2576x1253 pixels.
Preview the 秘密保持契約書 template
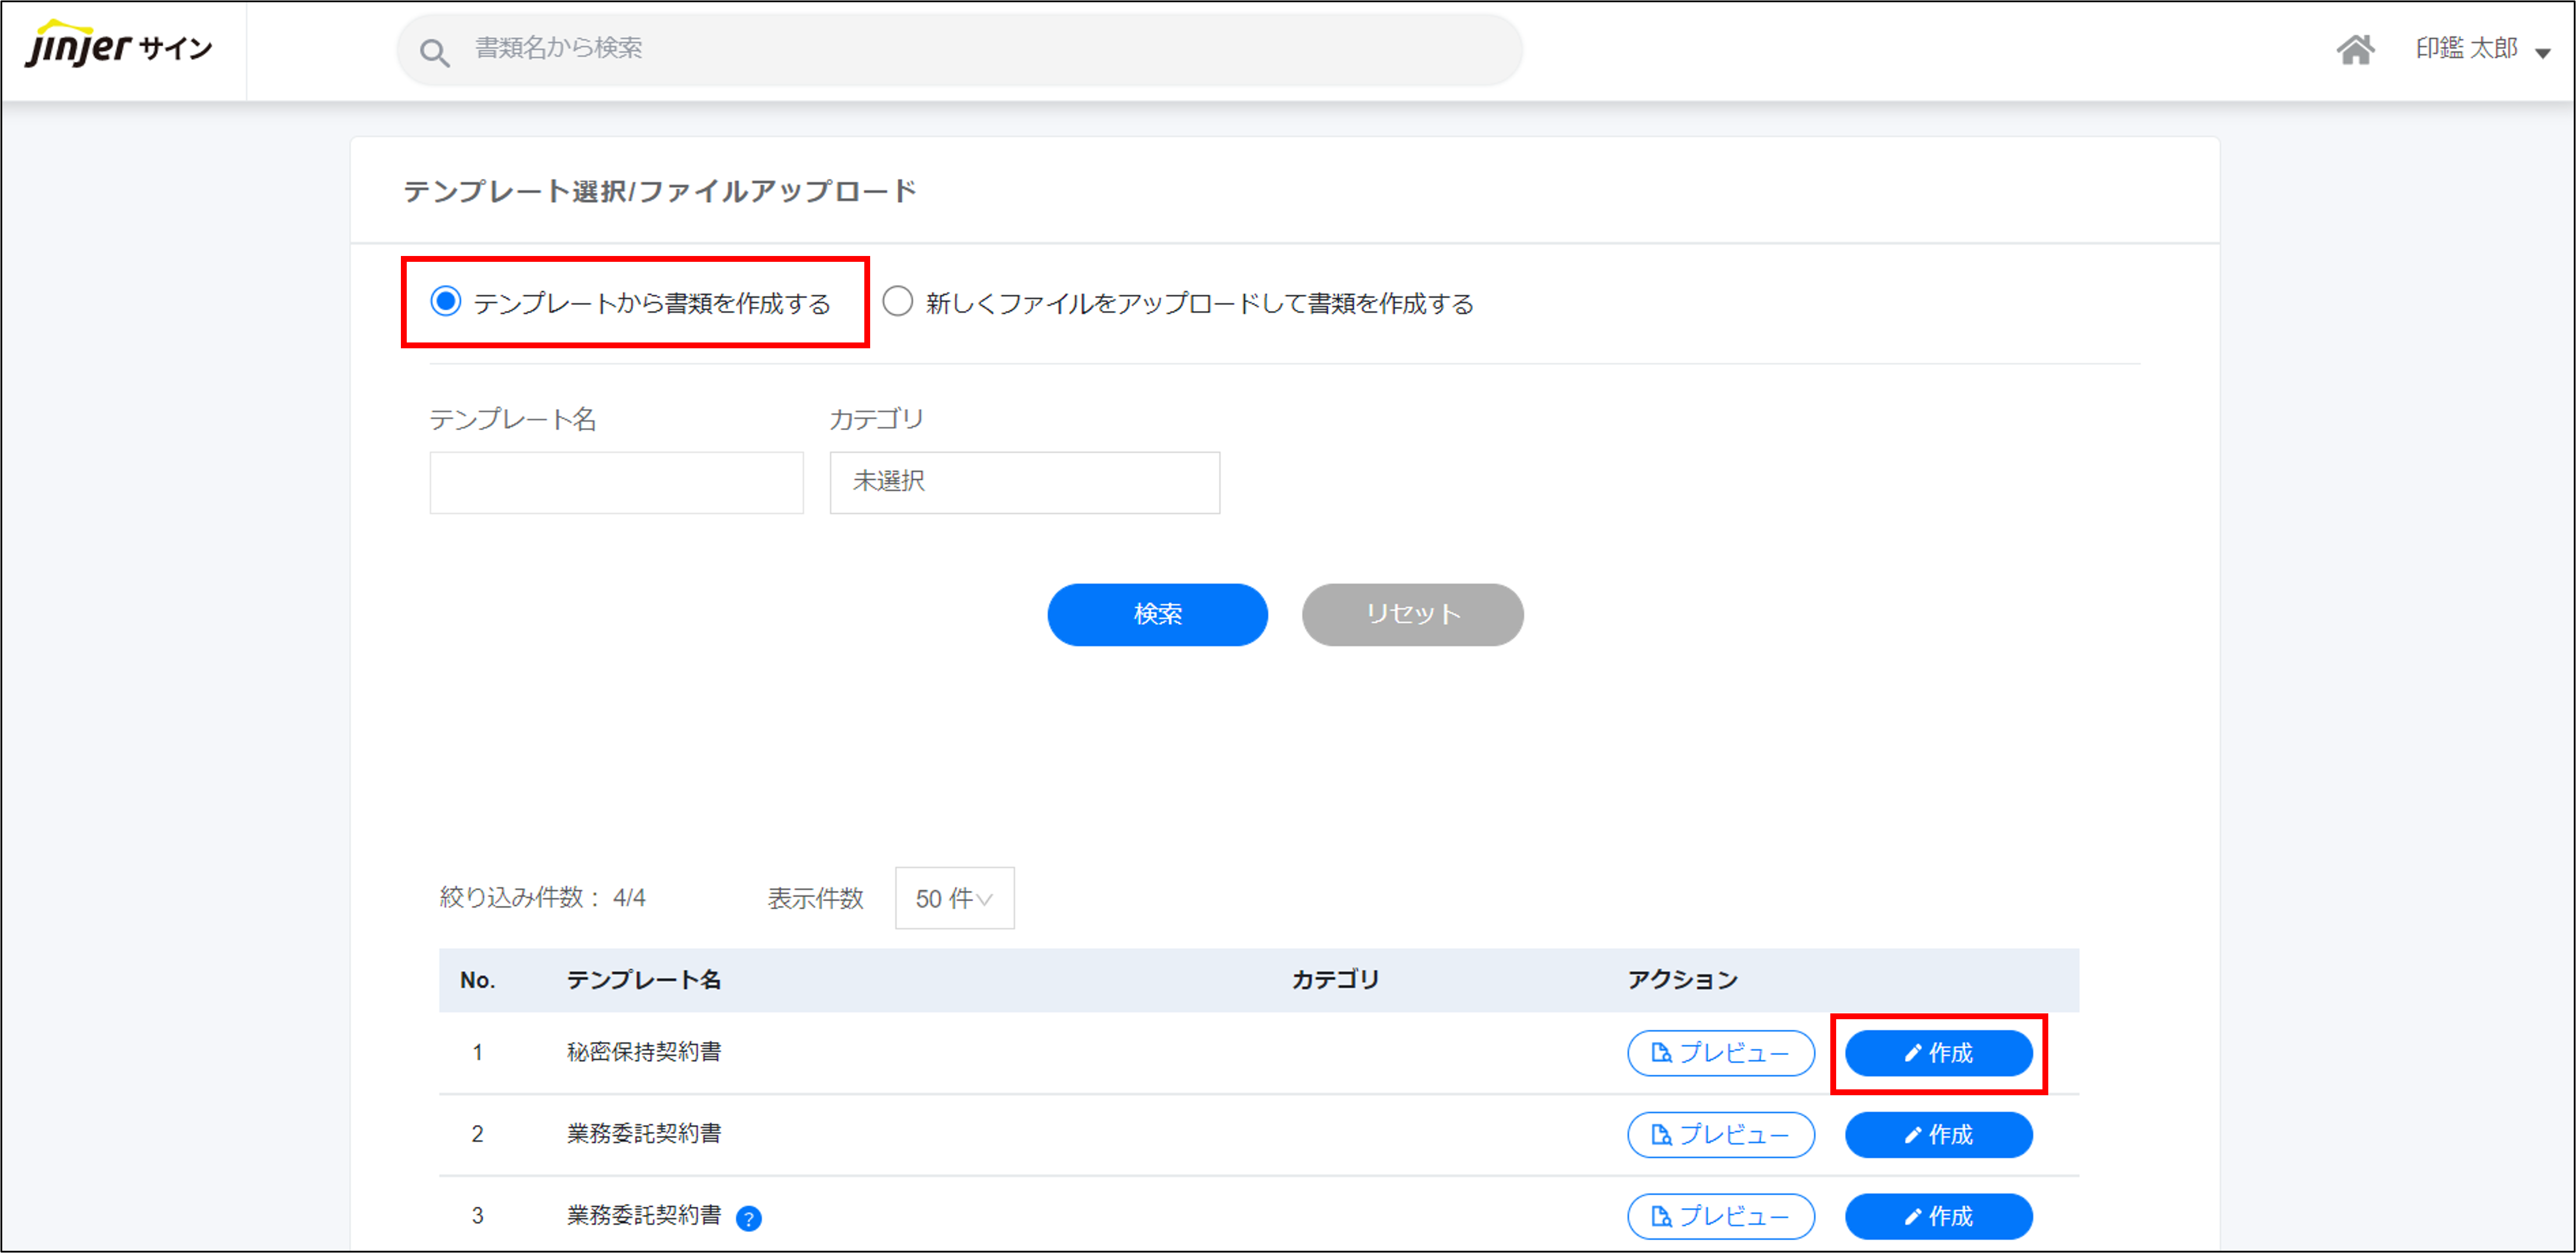[1720, 1053]
